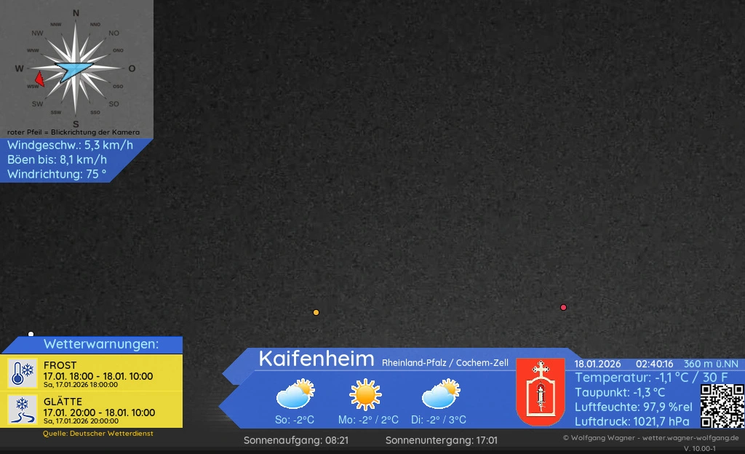Click Monday's sunny weather icon
The width and height of the screenshot is (745, 454).
[365, 395]
